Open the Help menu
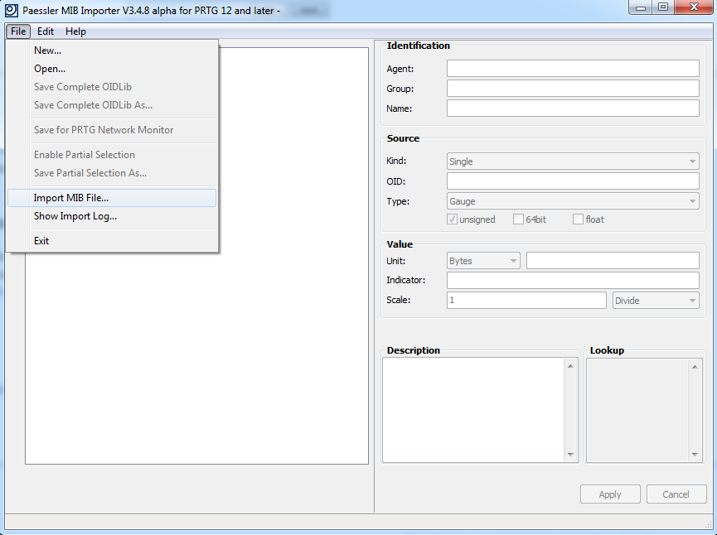The image size is (717, 535). point(75,31)
